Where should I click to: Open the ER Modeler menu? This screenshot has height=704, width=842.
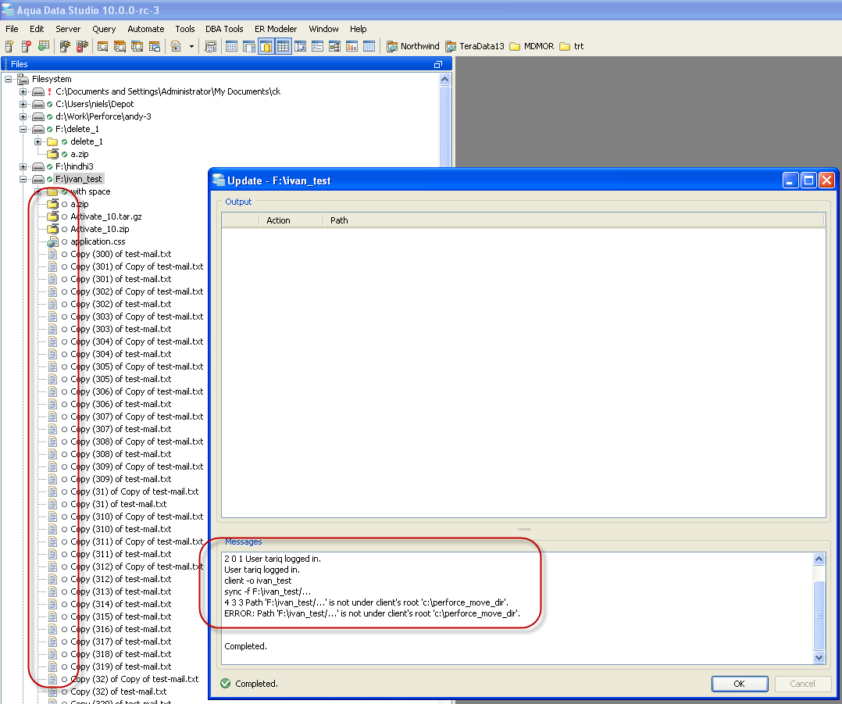[x=276, y=29]
